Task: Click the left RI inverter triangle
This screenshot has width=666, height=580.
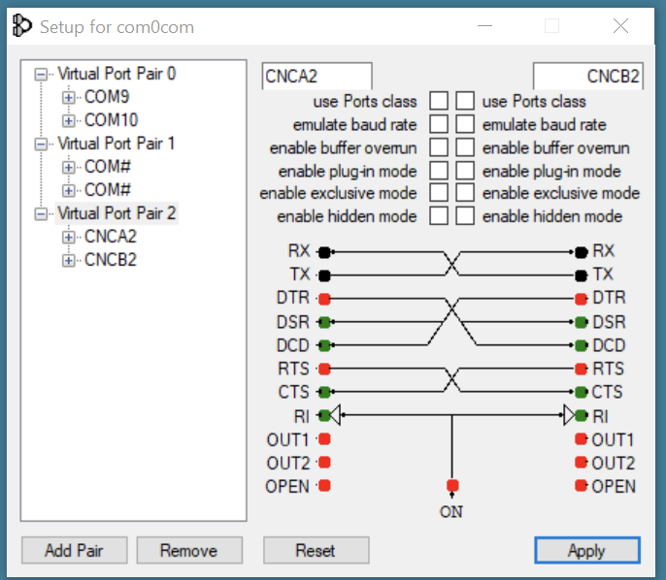Action: click(334, 416)
